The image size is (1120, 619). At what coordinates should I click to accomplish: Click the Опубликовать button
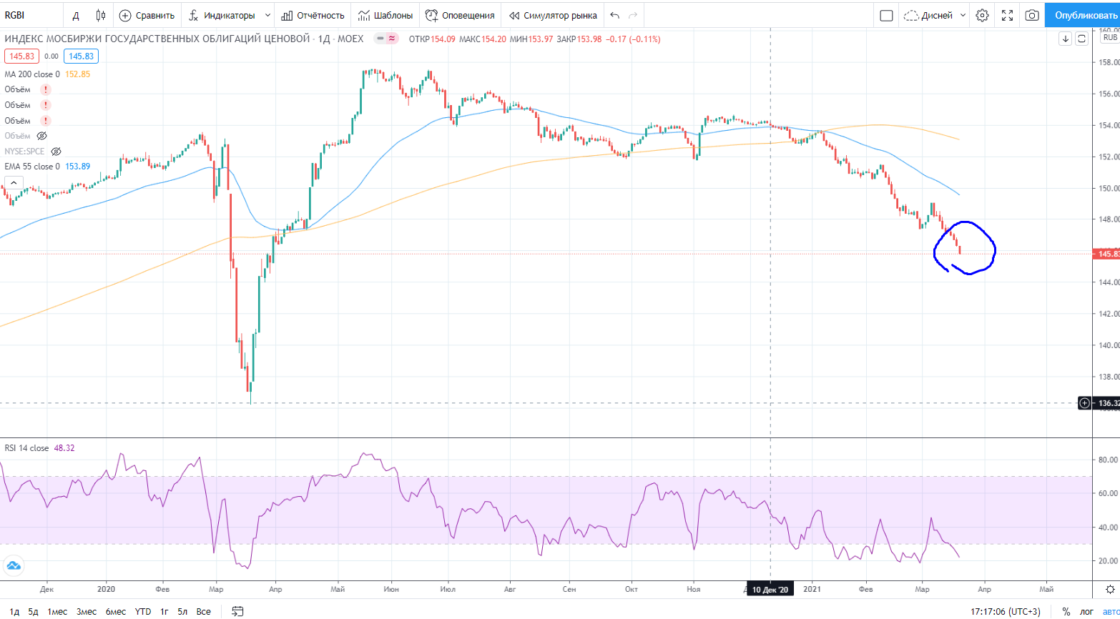point(1081,15)
